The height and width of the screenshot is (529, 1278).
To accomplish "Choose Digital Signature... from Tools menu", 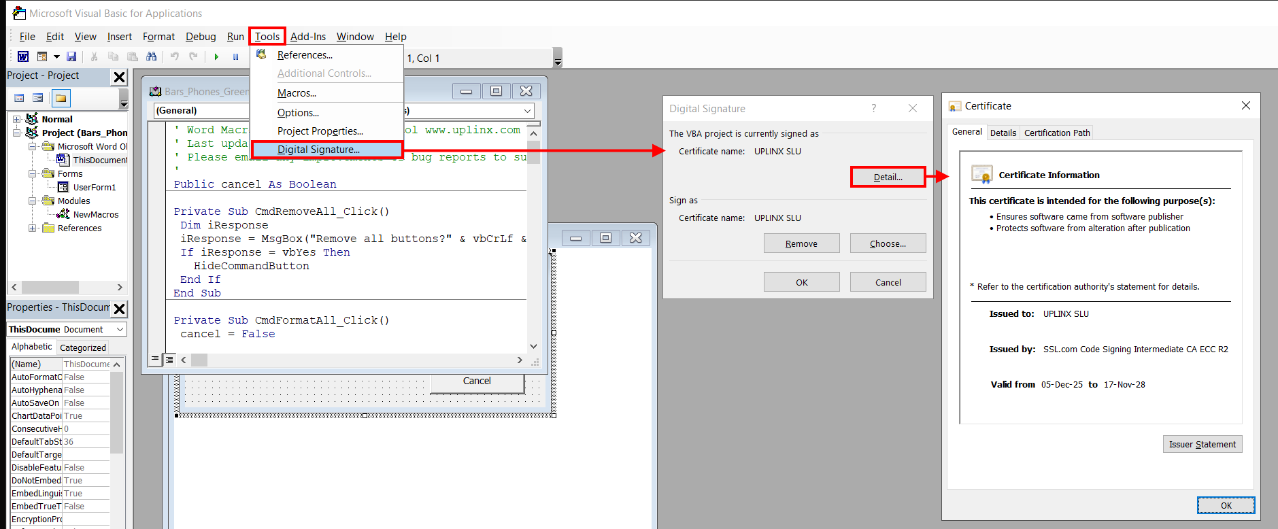I will click(318, 150).
